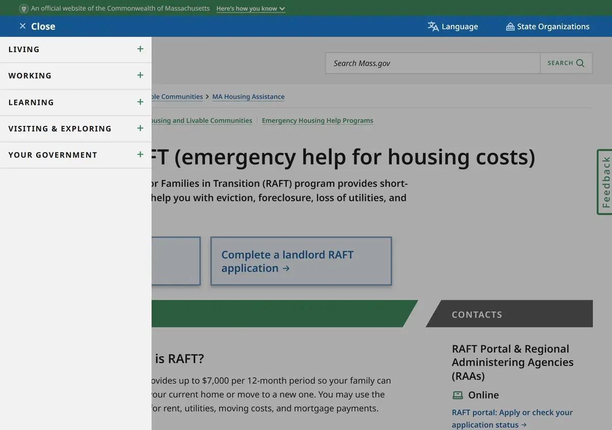Screen dimensions: 612x430
Task: Click the Online laptop icon
Action: pos(457,395)
